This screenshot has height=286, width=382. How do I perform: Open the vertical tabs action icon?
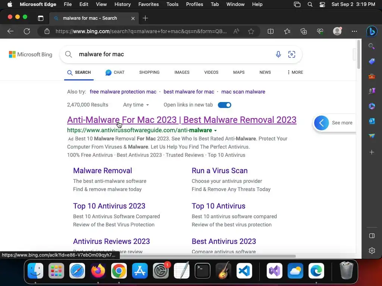pos(41,18)
